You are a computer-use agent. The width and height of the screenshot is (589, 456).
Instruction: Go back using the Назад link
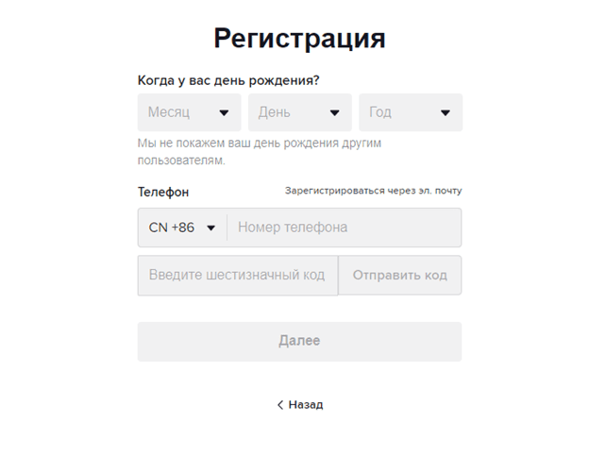click(305, 404)
